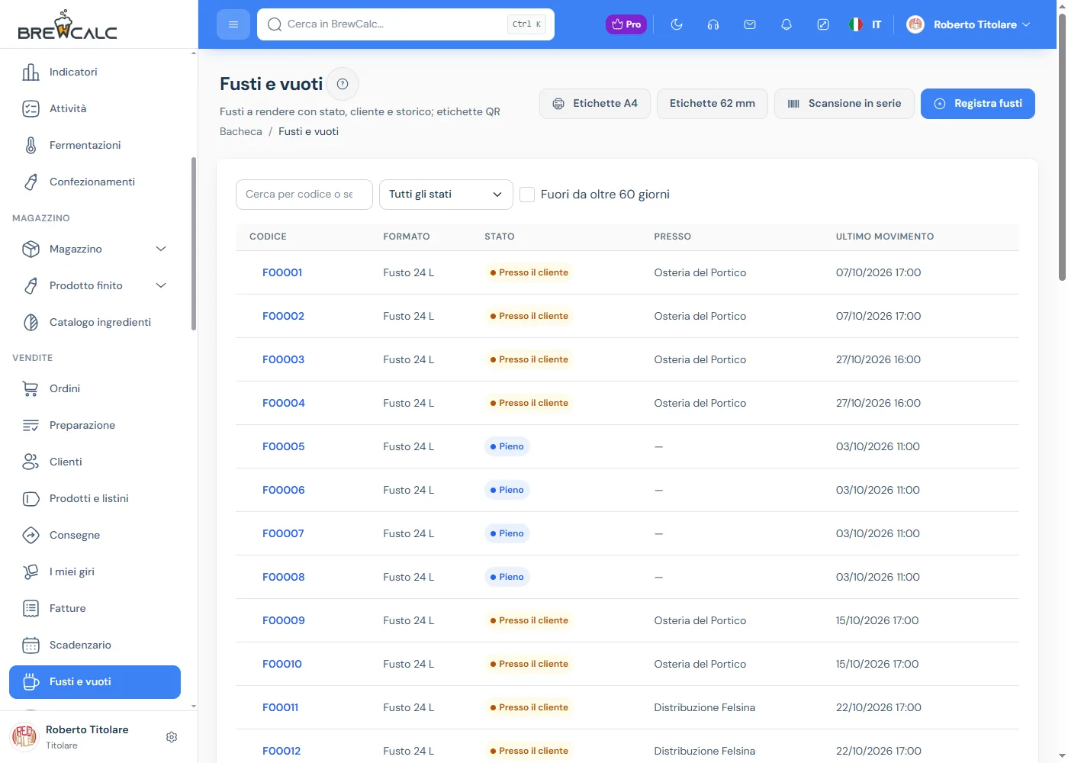This screenshot has height=763, width=1068.
Task: Open the Tutti gli stati dropdown
Action: click(x=446, y=195)
